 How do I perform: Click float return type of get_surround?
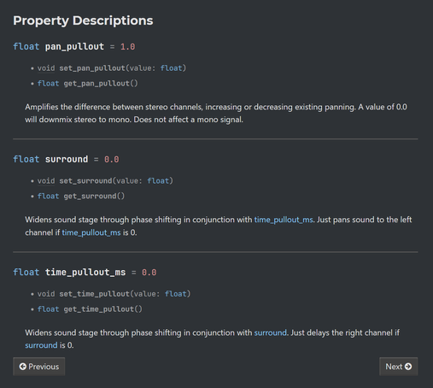pos(49,197)
